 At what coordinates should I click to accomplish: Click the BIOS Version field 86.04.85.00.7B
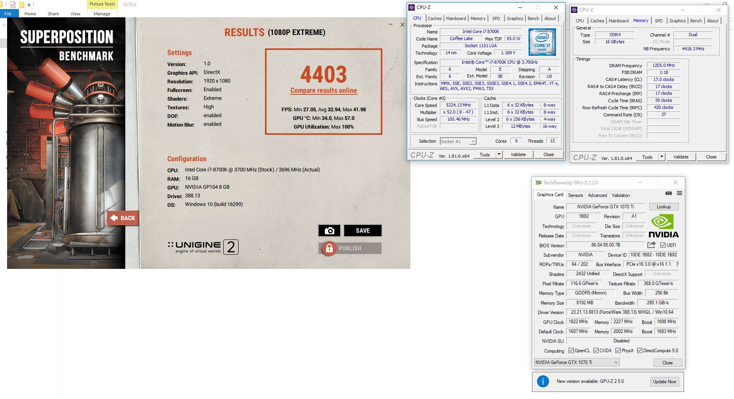click(605, 245)
